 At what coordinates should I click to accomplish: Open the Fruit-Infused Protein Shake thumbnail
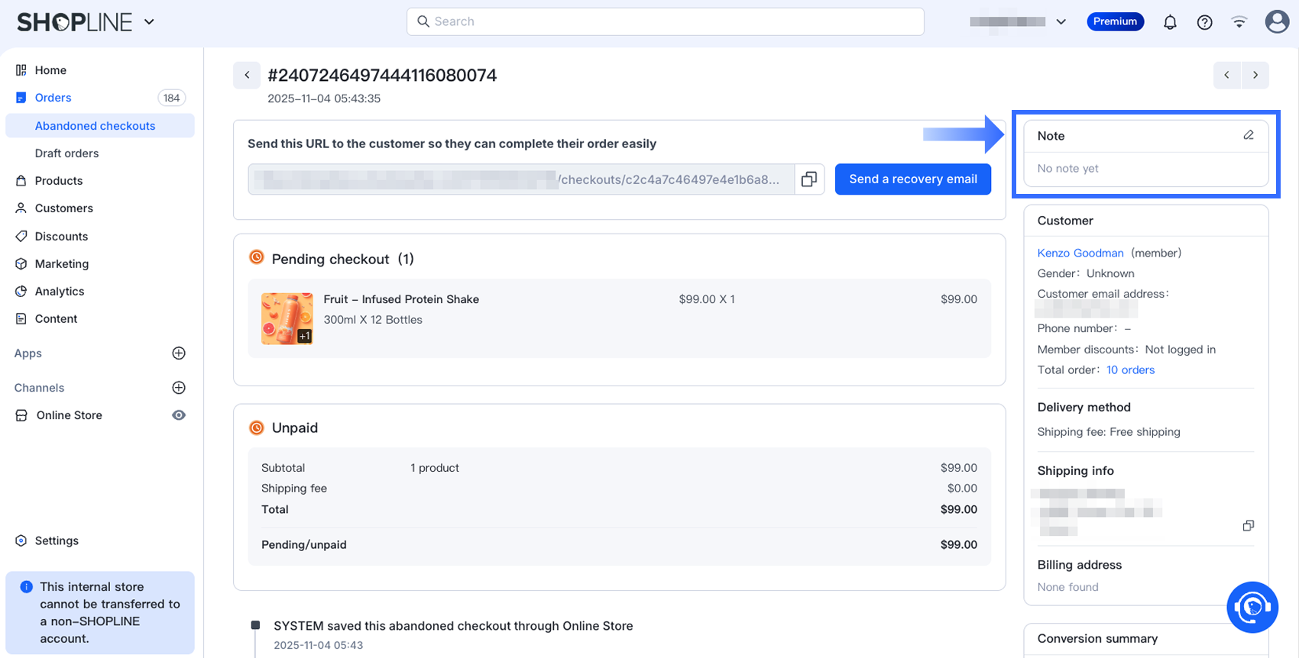click(x=287, y=318)
